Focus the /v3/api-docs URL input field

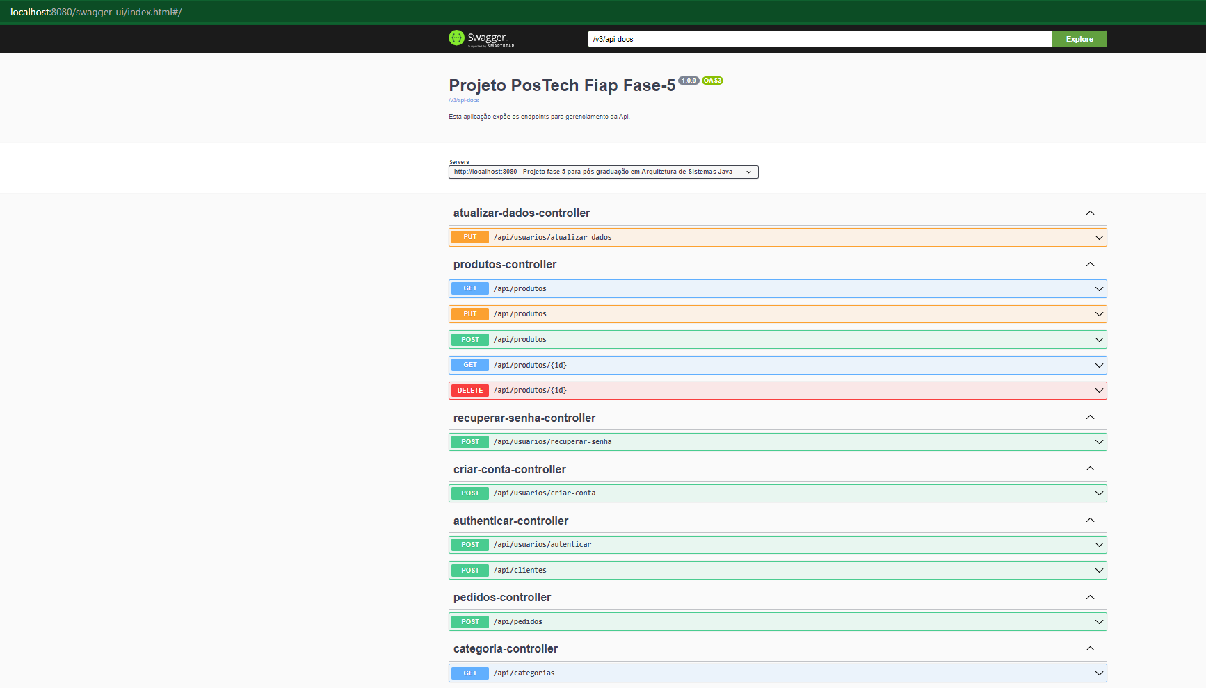pyautogui.click(x=819, y=39)
